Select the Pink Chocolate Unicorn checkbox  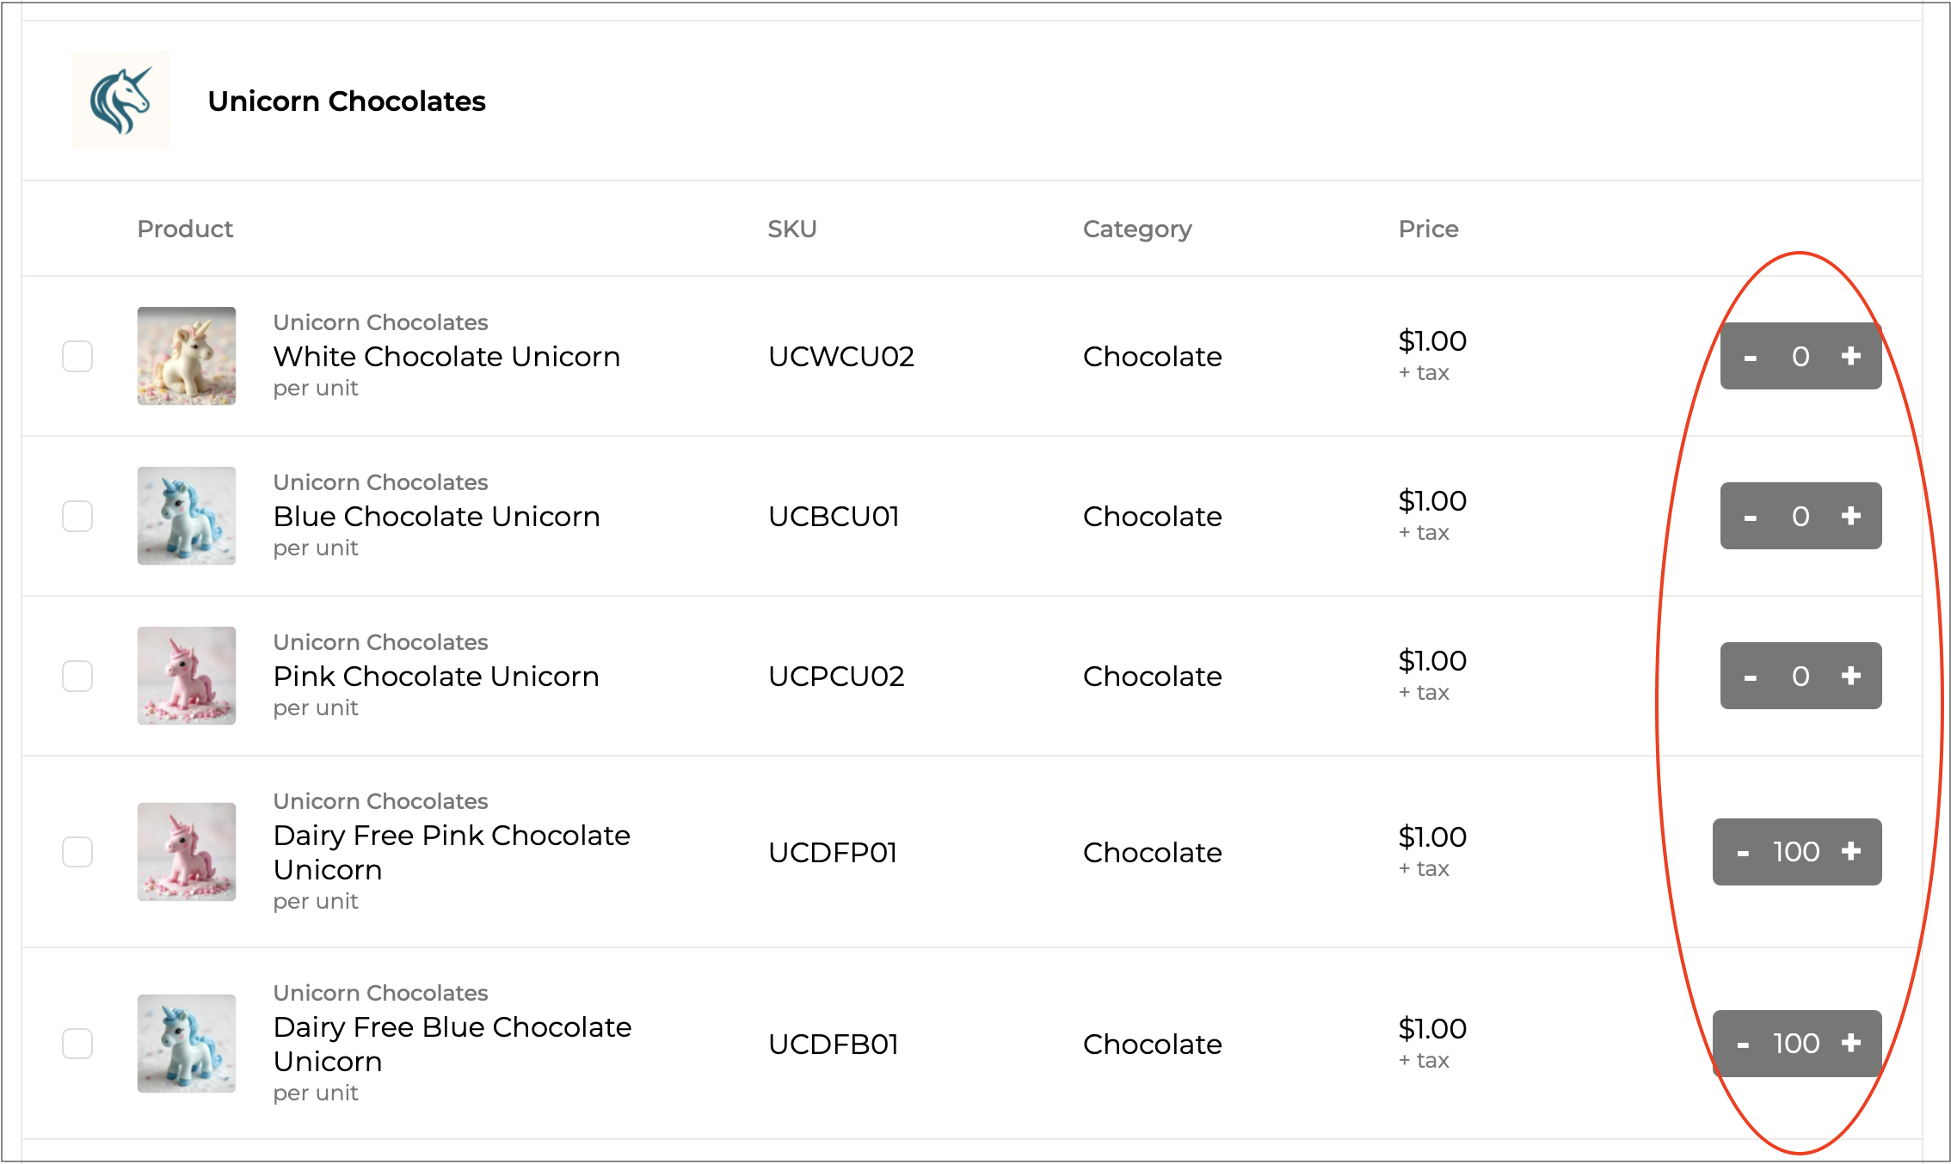coord(77,676)
